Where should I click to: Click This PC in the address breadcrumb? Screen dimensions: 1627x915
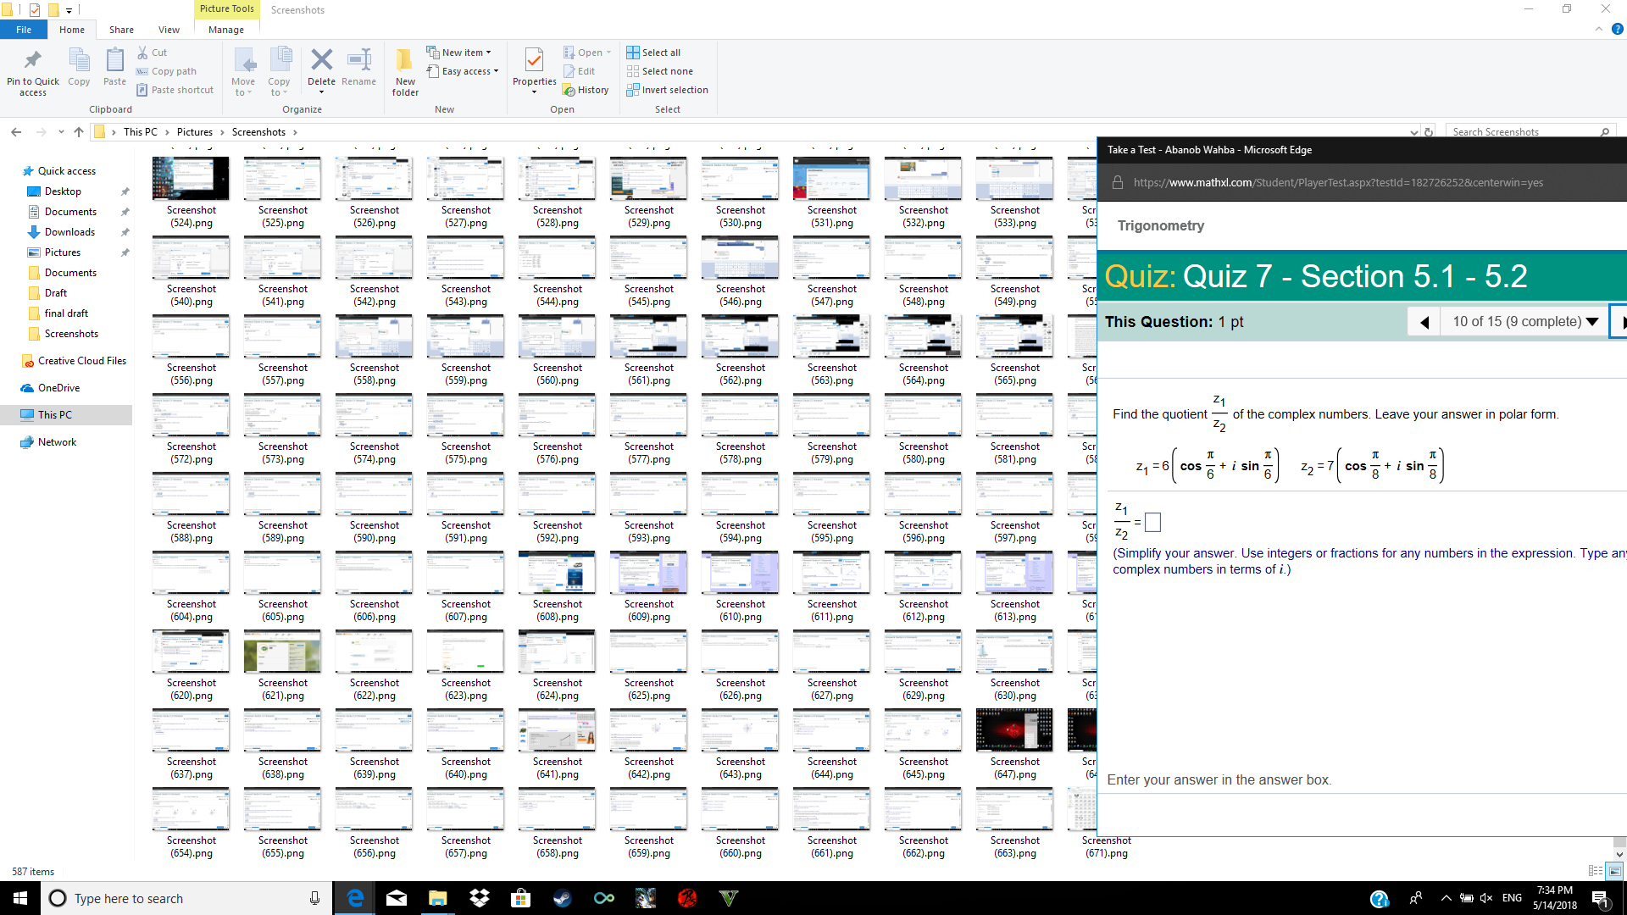point(141,132)
